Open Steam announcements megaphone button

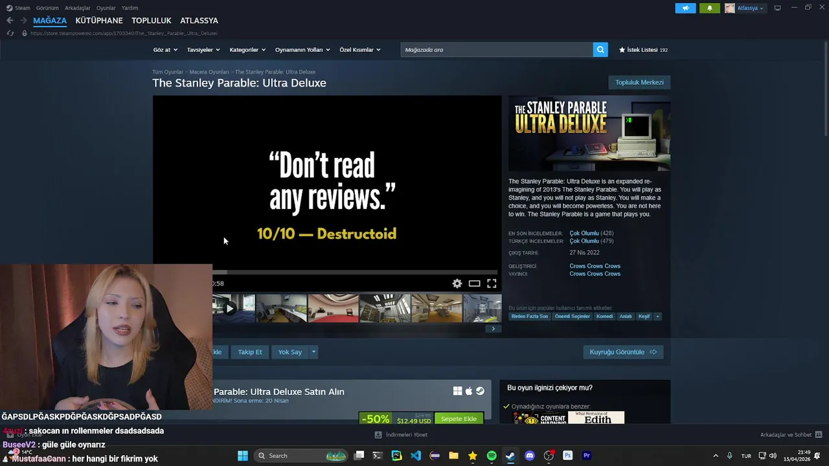(x=685, y=8)
